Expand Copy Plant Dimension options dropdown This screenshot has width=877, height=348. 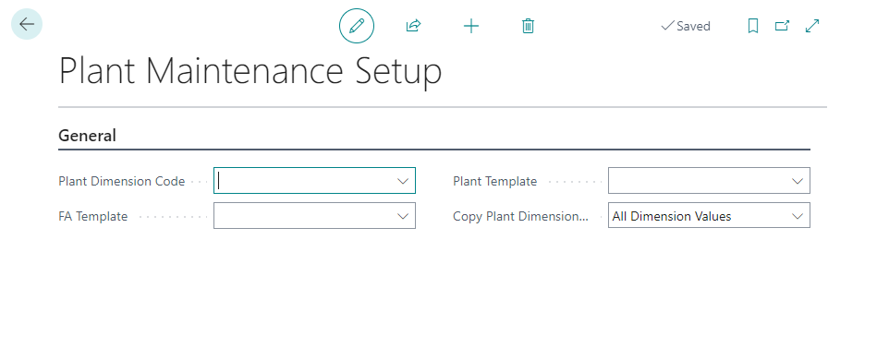coord(797,216)
